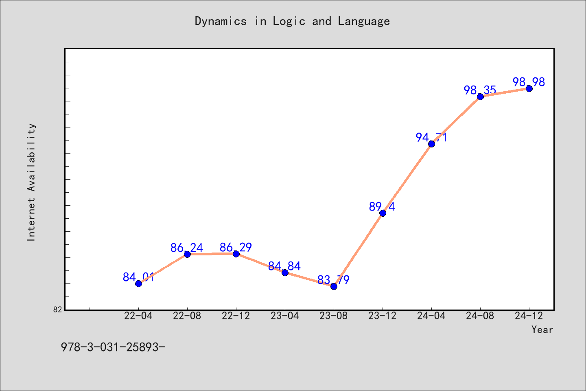
Task: Select the data point labeled 86.24
Action: [187, 254]
